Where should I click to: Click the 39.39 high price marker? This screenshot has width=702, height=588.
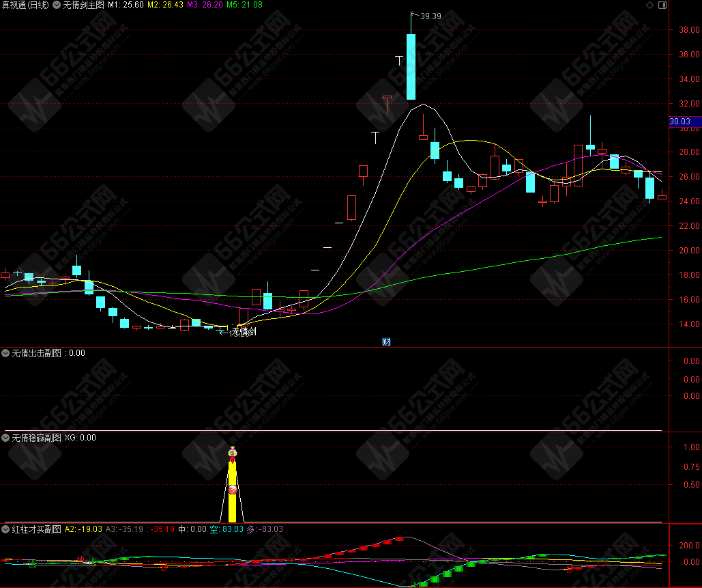[x=430, y=16]
